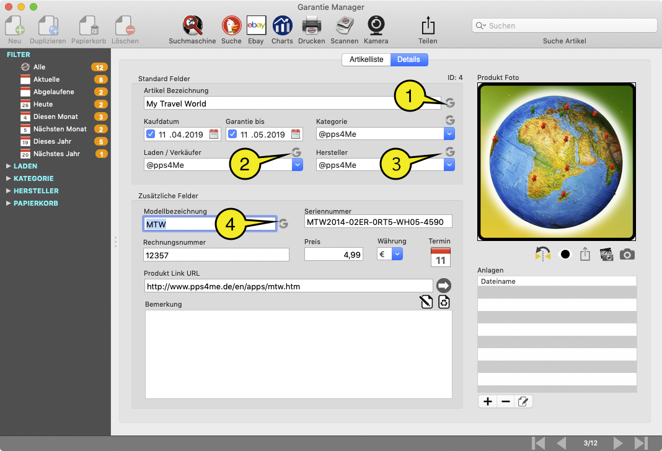Share the product photo
Image resolution: width=662 pixels, height=451 pixels.
click(585, 254)
